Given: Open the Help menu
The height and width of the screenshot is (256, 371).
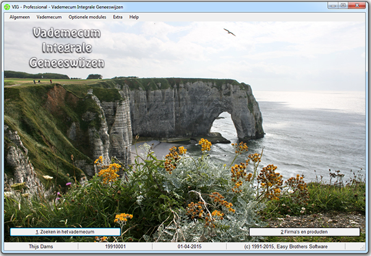Looking at the screenshot, I should [x=134, y=17].
